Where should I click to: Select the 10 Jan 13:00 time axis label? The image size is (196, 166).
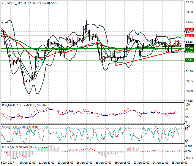pyautogui.click(x=28, y=163)
